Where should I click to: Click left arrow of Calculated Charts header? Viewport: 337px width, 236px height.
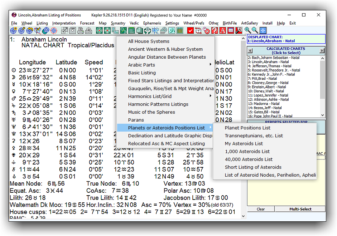point(250,51)
